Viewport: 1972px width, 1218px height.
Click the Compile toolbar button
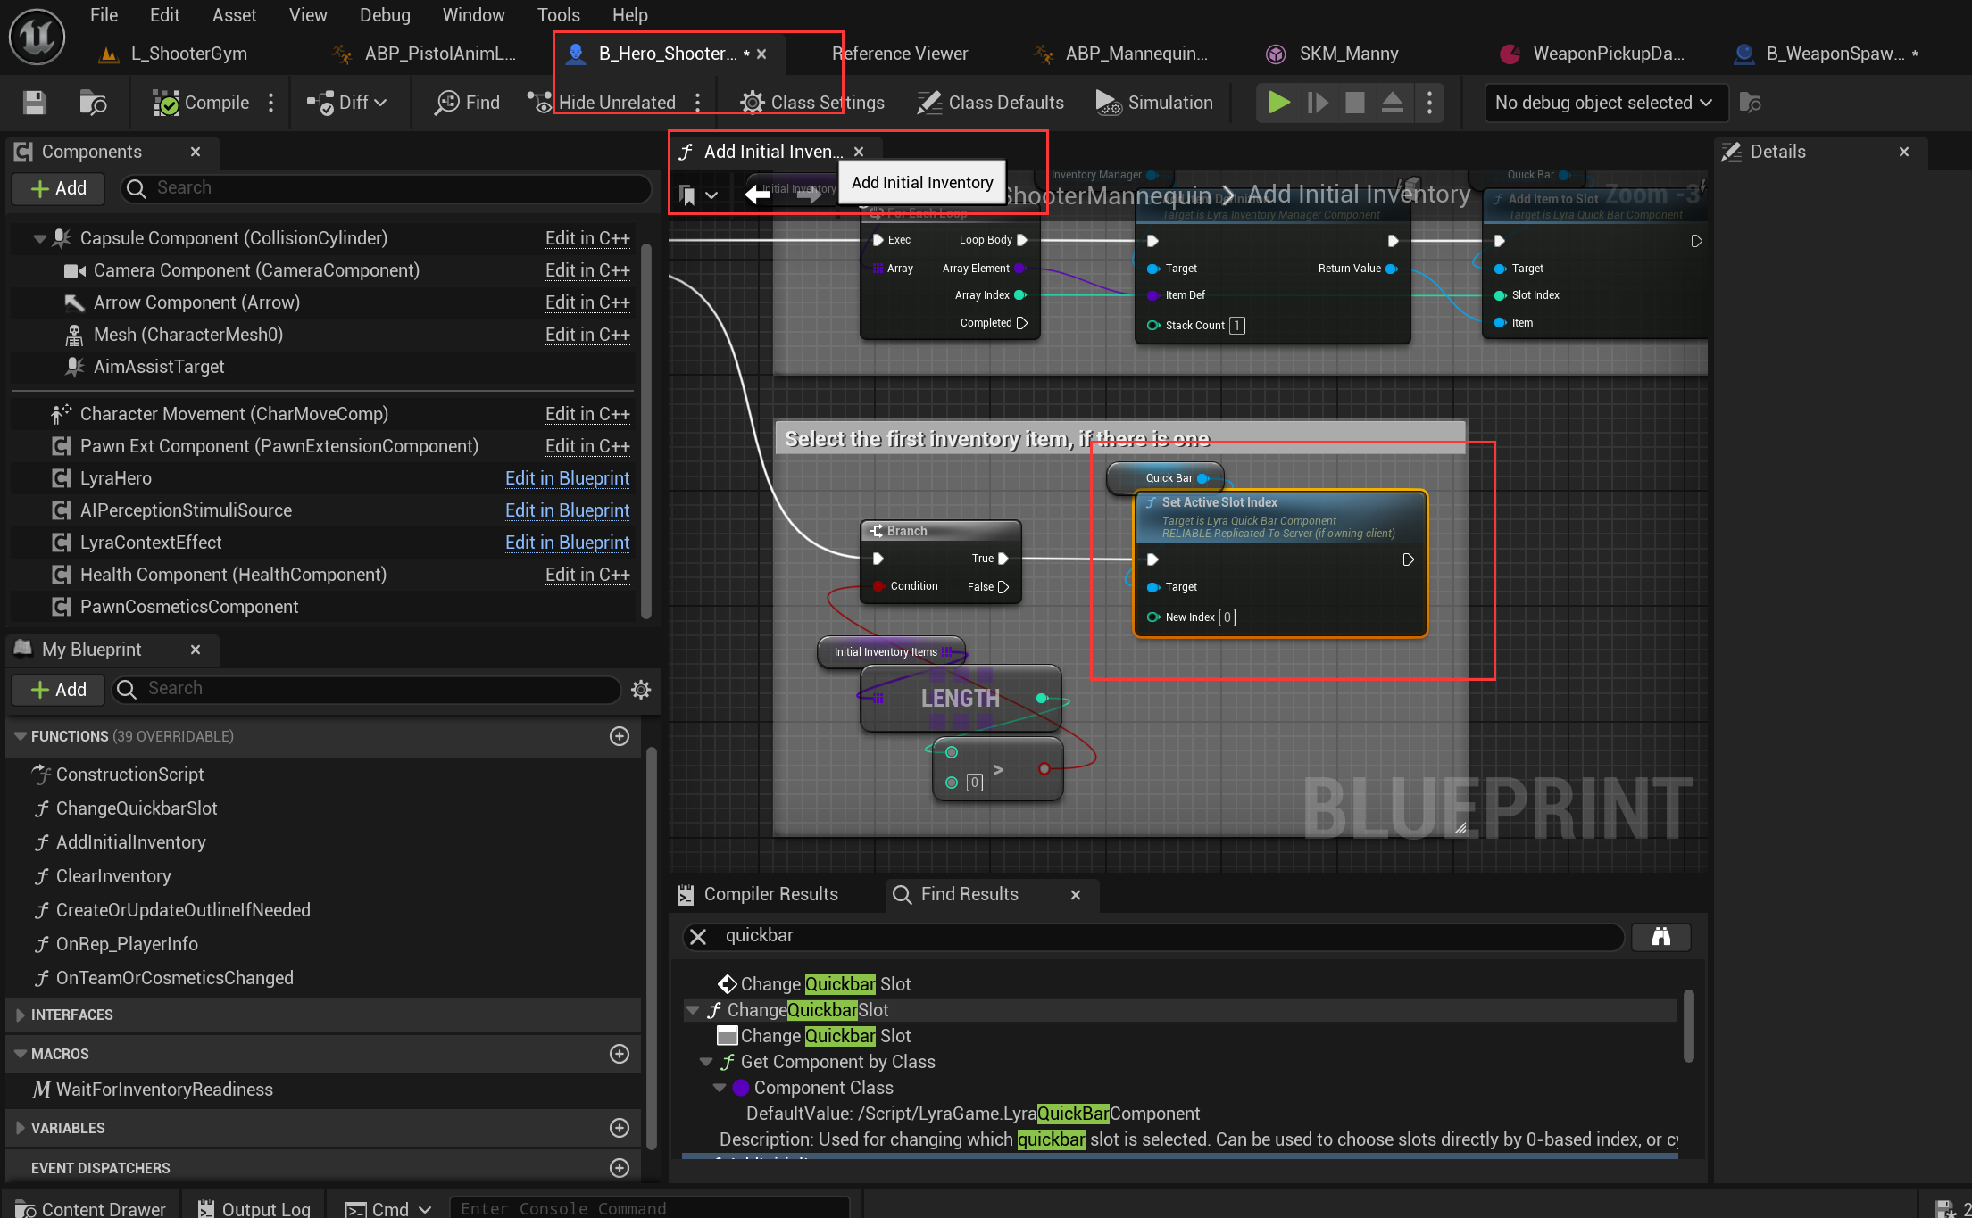(202, 103)
